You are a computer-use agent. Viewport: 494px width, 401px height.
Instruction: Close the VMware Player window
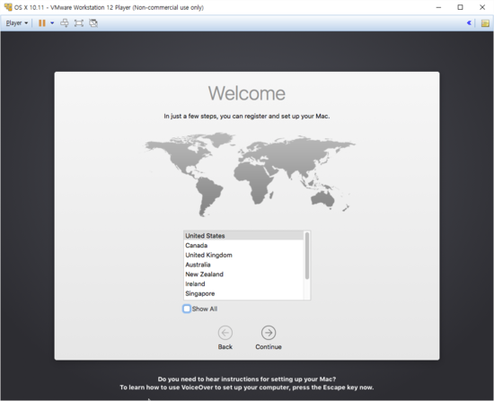pos(482,7)
